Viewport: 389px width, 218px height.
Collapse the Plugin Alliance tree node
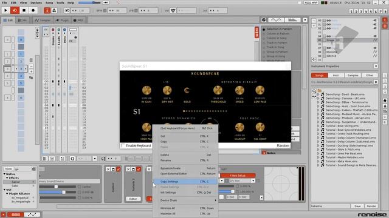coord(7,194)
